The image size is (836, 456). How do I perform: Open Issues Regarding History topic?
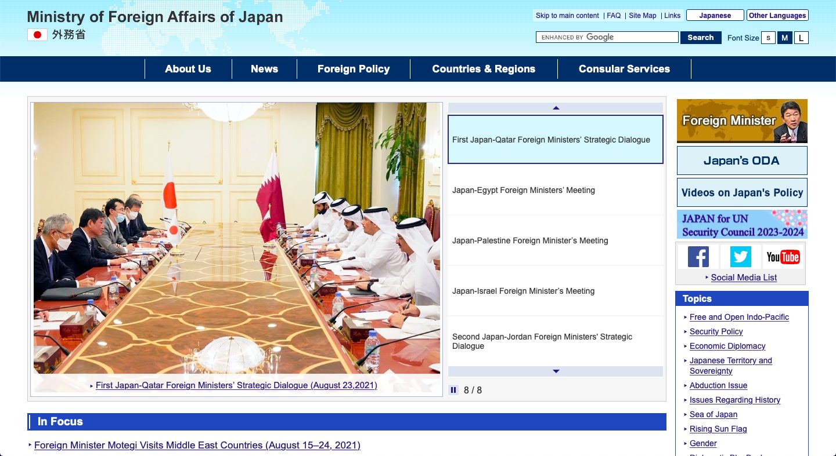pos(735,400)
